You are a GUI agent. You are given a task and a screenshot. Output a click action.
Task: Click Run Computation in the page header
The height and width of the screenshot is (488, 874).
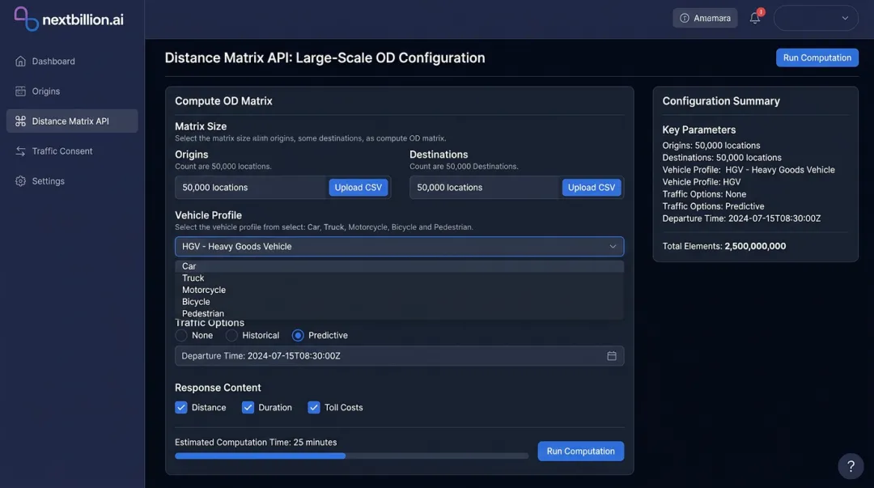[x=817, y=57]
